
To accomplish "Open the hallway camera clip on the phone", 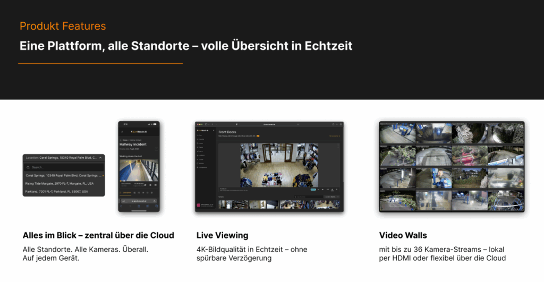I will pyautogui.click(x=139, y=170).
